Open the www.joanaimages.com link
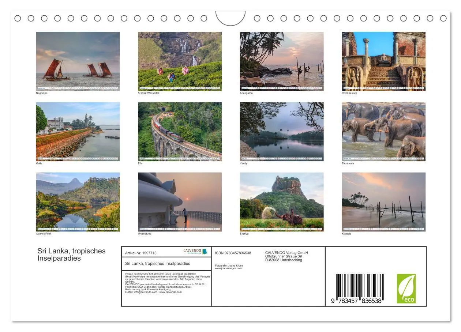Viewport: 461px width, 332px height. click(228, 268)
